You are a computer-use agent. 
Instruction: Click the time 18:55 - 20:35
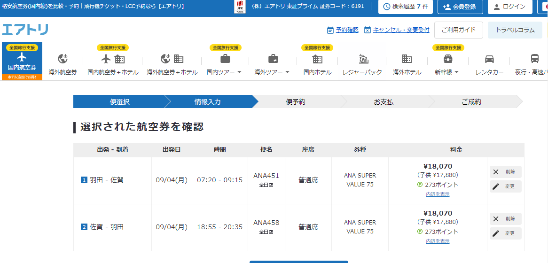(x=220, y=227)
